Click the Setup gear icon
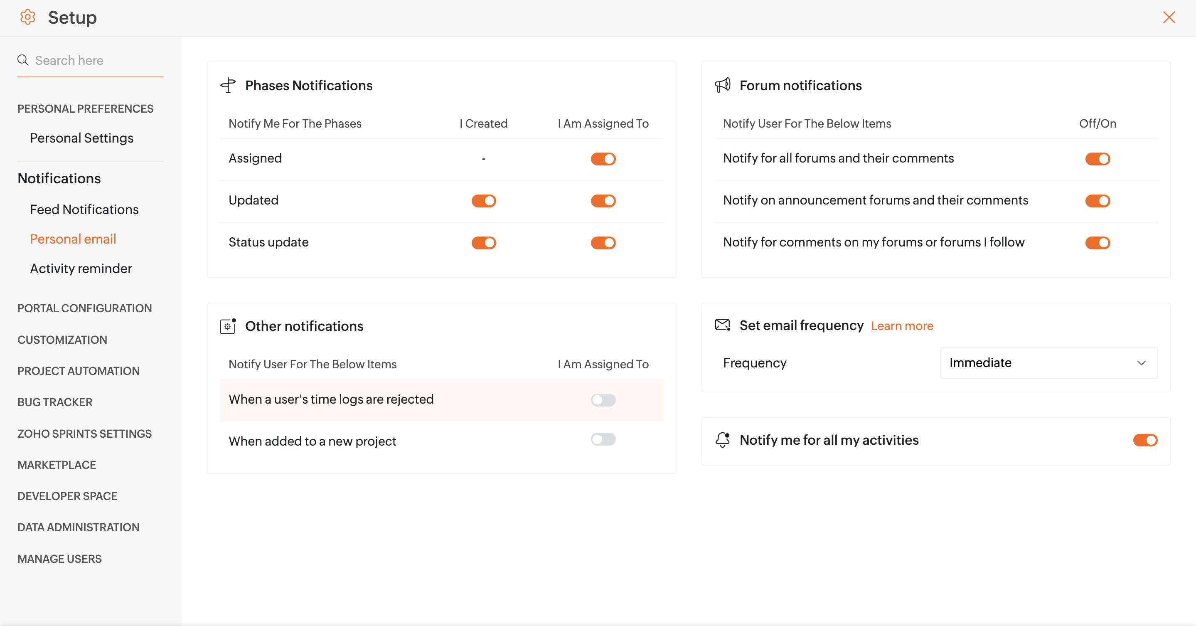This screenshot has height=626, width=1196. [x=28, y=17]
